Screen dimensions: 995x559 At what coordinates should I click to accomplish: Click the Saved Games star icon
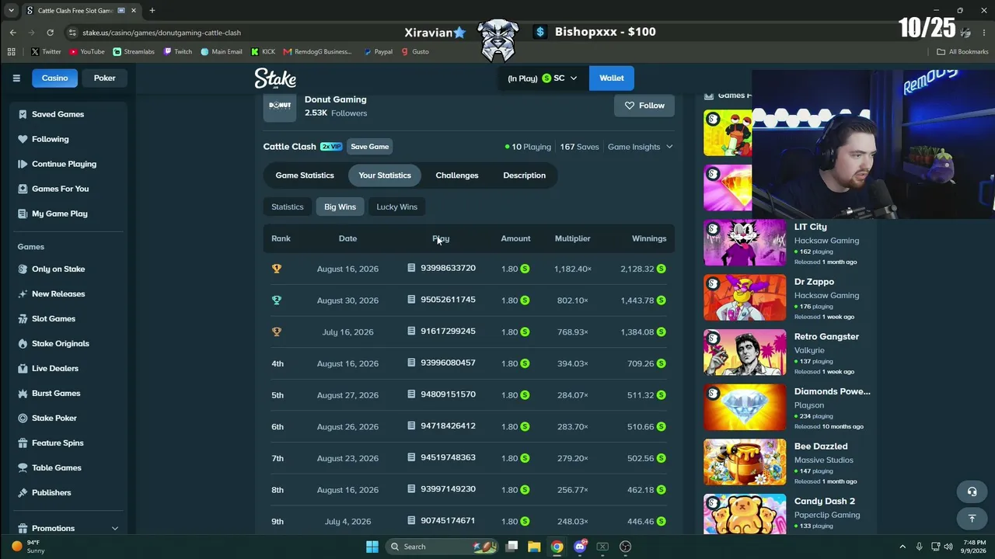23,114
